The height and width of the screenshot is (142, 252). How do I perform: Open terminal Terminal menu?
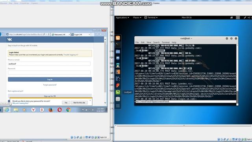pos(166,42)
